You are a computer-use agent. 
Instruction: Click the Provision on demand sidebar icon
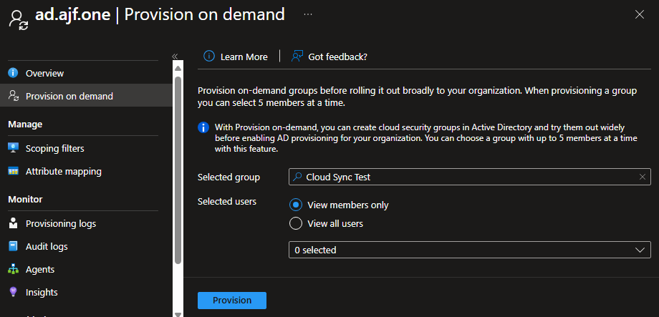click(x=14, y=96)
